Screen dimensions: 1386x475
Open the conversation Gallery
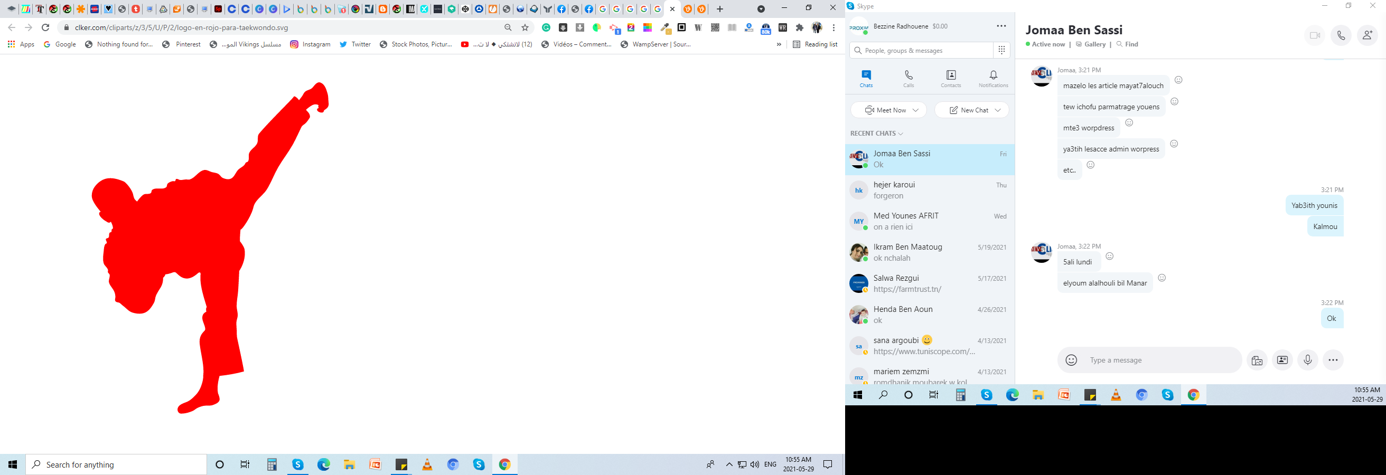(x=1091, y=44)
